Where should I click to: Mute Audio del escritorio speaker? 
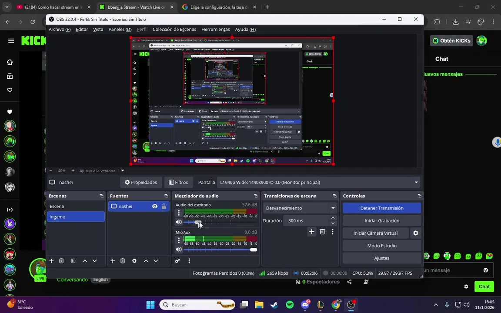(179, 222)
